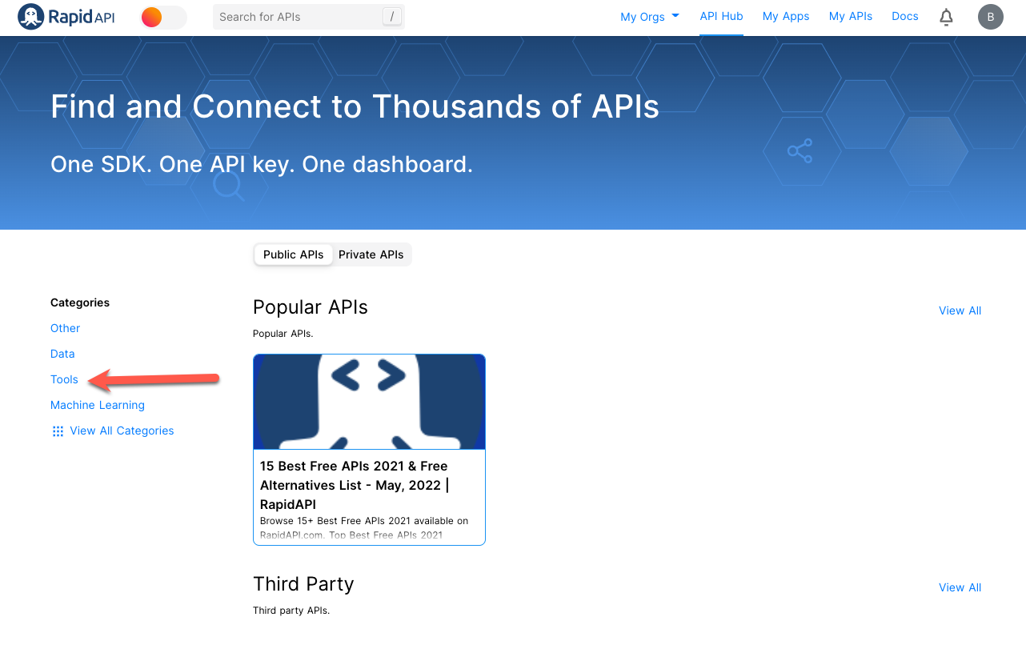Open the RapidAPI logo home link
The height and width of the screenshot is (649, 1026).
click(x=66, y=17)
